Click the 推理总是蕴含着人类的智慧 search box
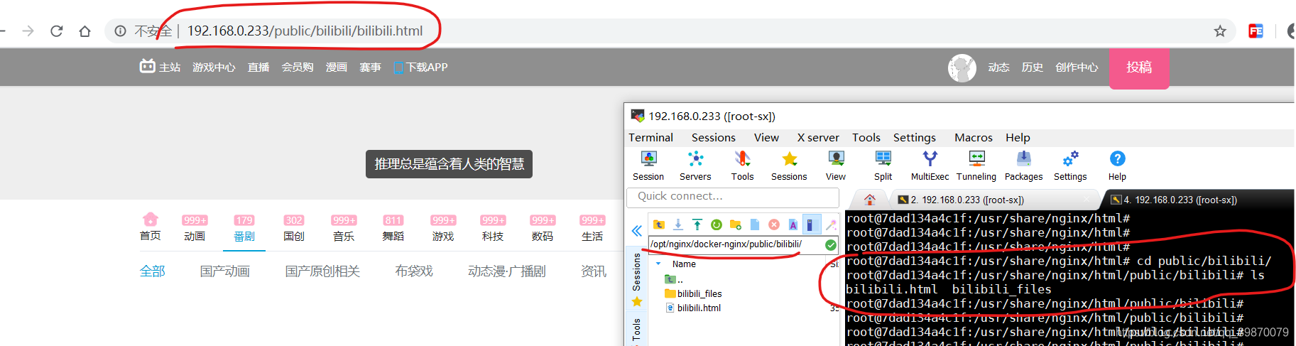The height and width of the screenshot is (346, 1296). [x=449, y=164]
